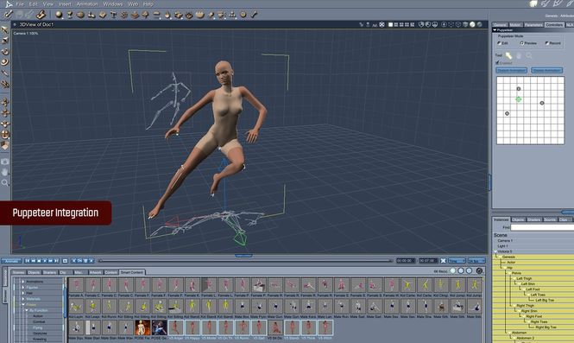Collapse the Poses folder in browser tree
The width and height of the screenshot is (574, 343).
[22, 304]
